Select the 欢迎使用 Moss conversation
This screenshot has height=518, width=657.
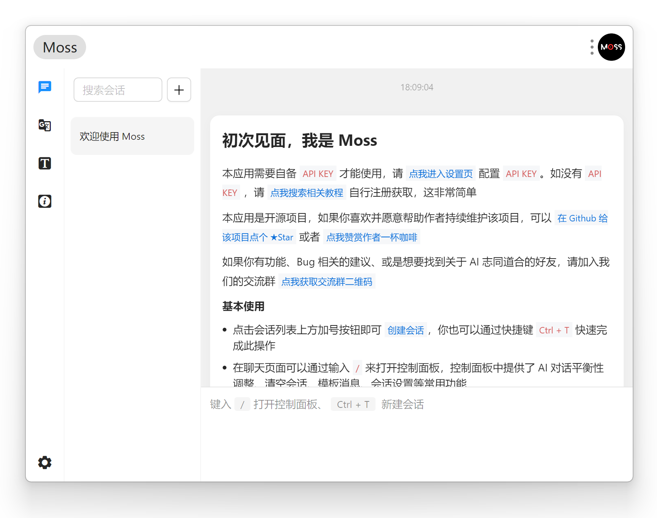coord(132,136)
